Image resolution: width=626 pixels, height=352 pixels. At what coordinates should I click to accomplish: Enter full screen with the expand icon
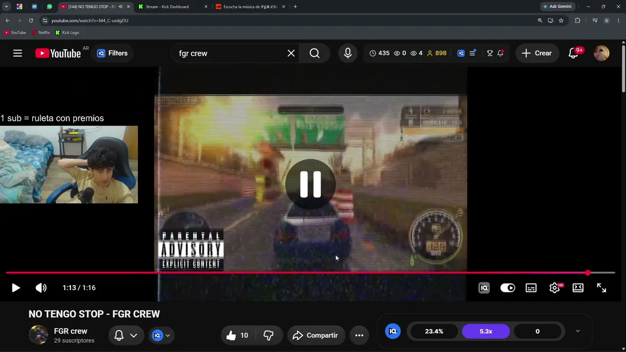[602, 288]
